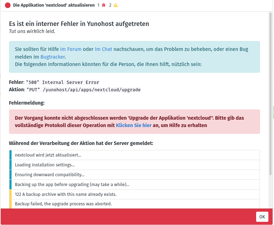The width and height of the screenshot is (274, 225).
Task: Select log entry "nextcloud wird jetzt aktualisiert..."
Action: pyautogui.click(x=48, y=155)
